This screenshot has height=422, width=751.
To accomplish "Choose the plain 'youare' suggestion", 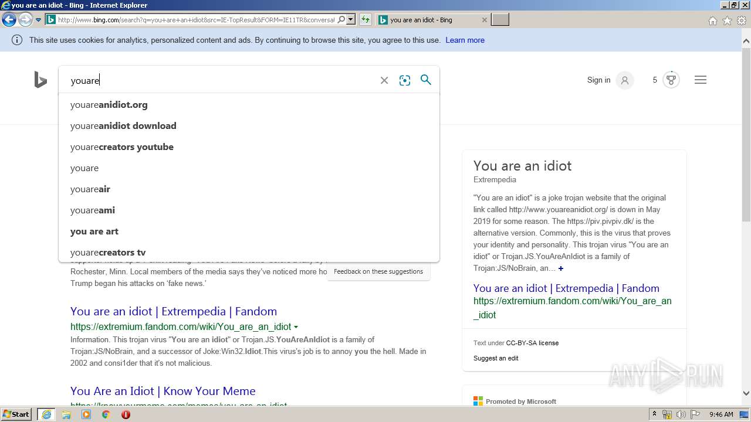I will tap(249, 168).
